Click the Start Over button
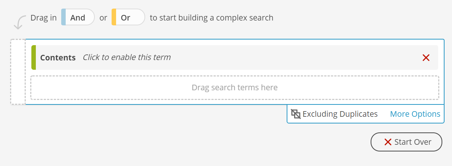Screen dimensions: 452x166 [x=406, y=142]
